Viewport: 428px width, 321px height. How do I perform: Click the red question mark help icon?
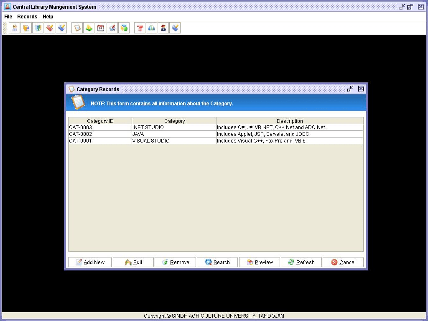140,28
